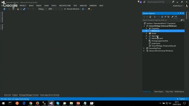
Task: Click the New Project toolbar icon
Action: pos(13,9)
